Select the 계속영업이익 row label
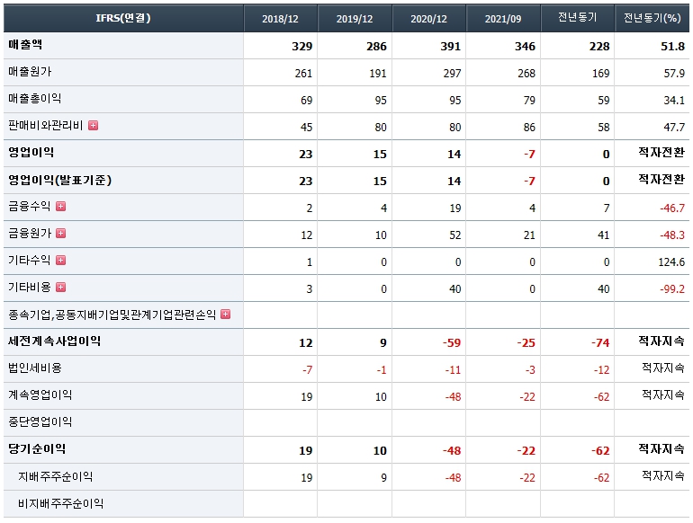Image resolution: width=693 pixels, height=523 pixels. [x=40, y=395]
